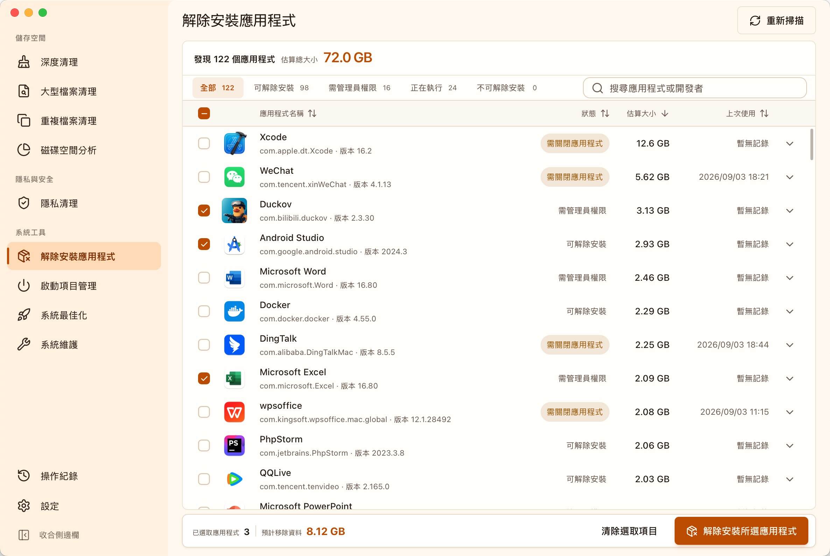The image size is (830, 556).
Task: Switch to 需管理員權限 16 tab
Action: coord(359,87)
